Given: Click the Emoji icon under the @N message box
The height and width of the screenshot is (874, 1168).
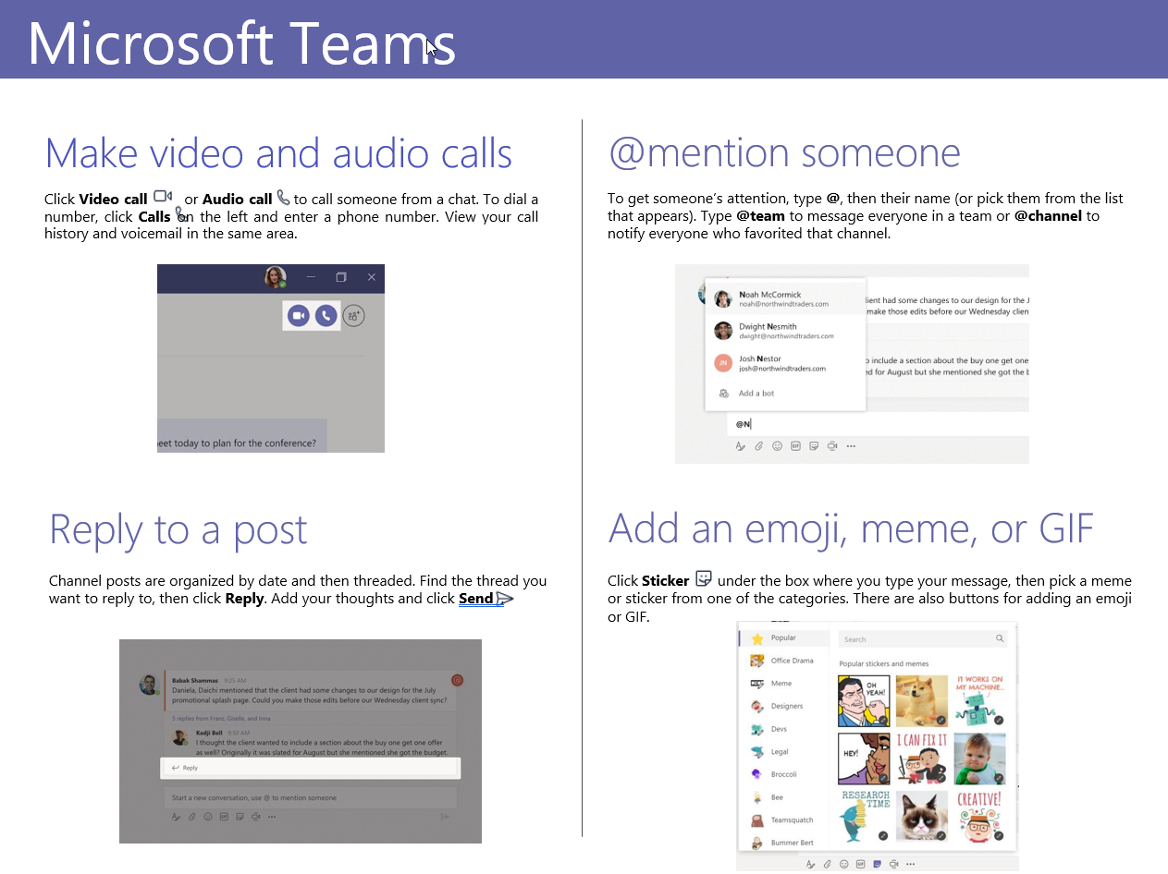Looking at the screenshot, I should pyautogui.click(x=777, y=445).
